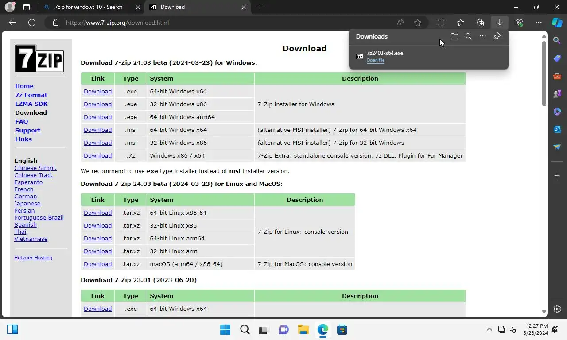Download .7z Windows x86 / x64 extra

point(97,155)
